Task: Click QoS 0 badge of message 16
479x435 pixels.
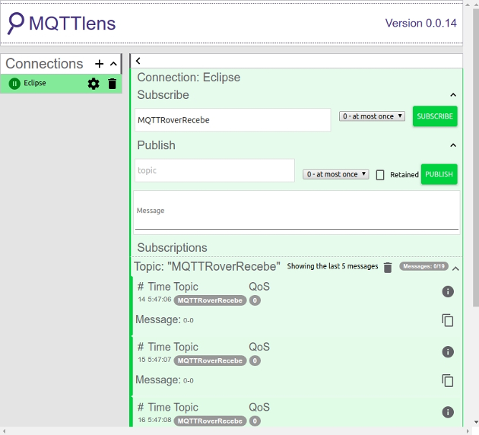Action: point(255,421)
